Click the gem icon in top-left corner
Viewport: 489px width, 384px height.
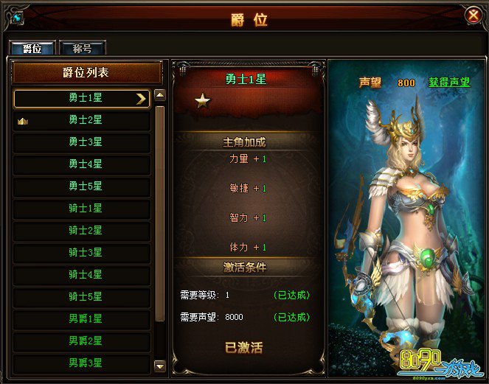point(18,18)
